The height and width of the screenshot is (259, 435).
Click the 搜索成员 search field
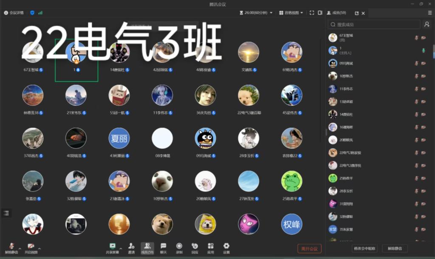(x=374, y=25)
